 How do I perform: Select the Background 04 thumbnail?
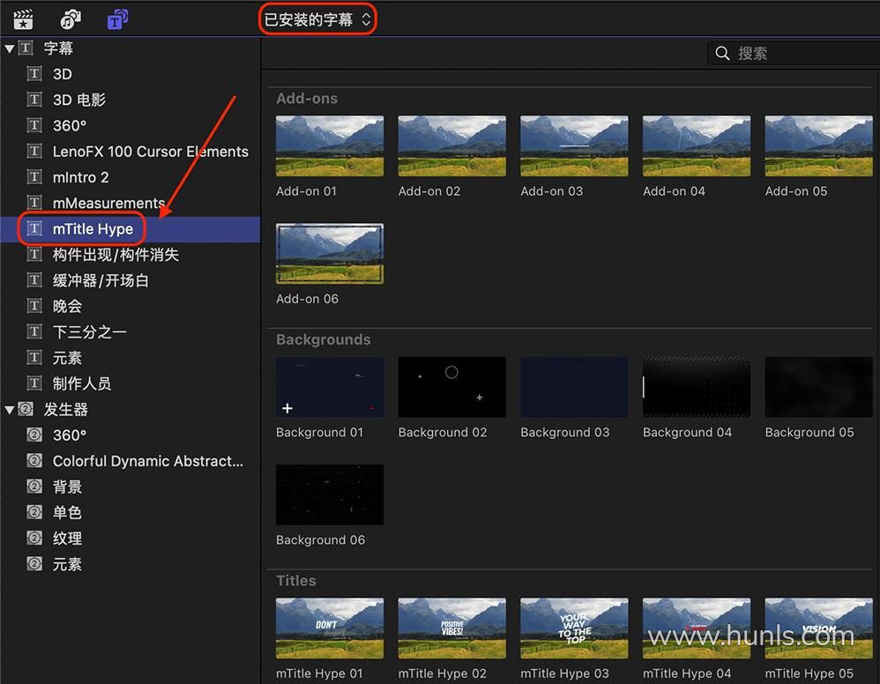(x=697, y=387)
